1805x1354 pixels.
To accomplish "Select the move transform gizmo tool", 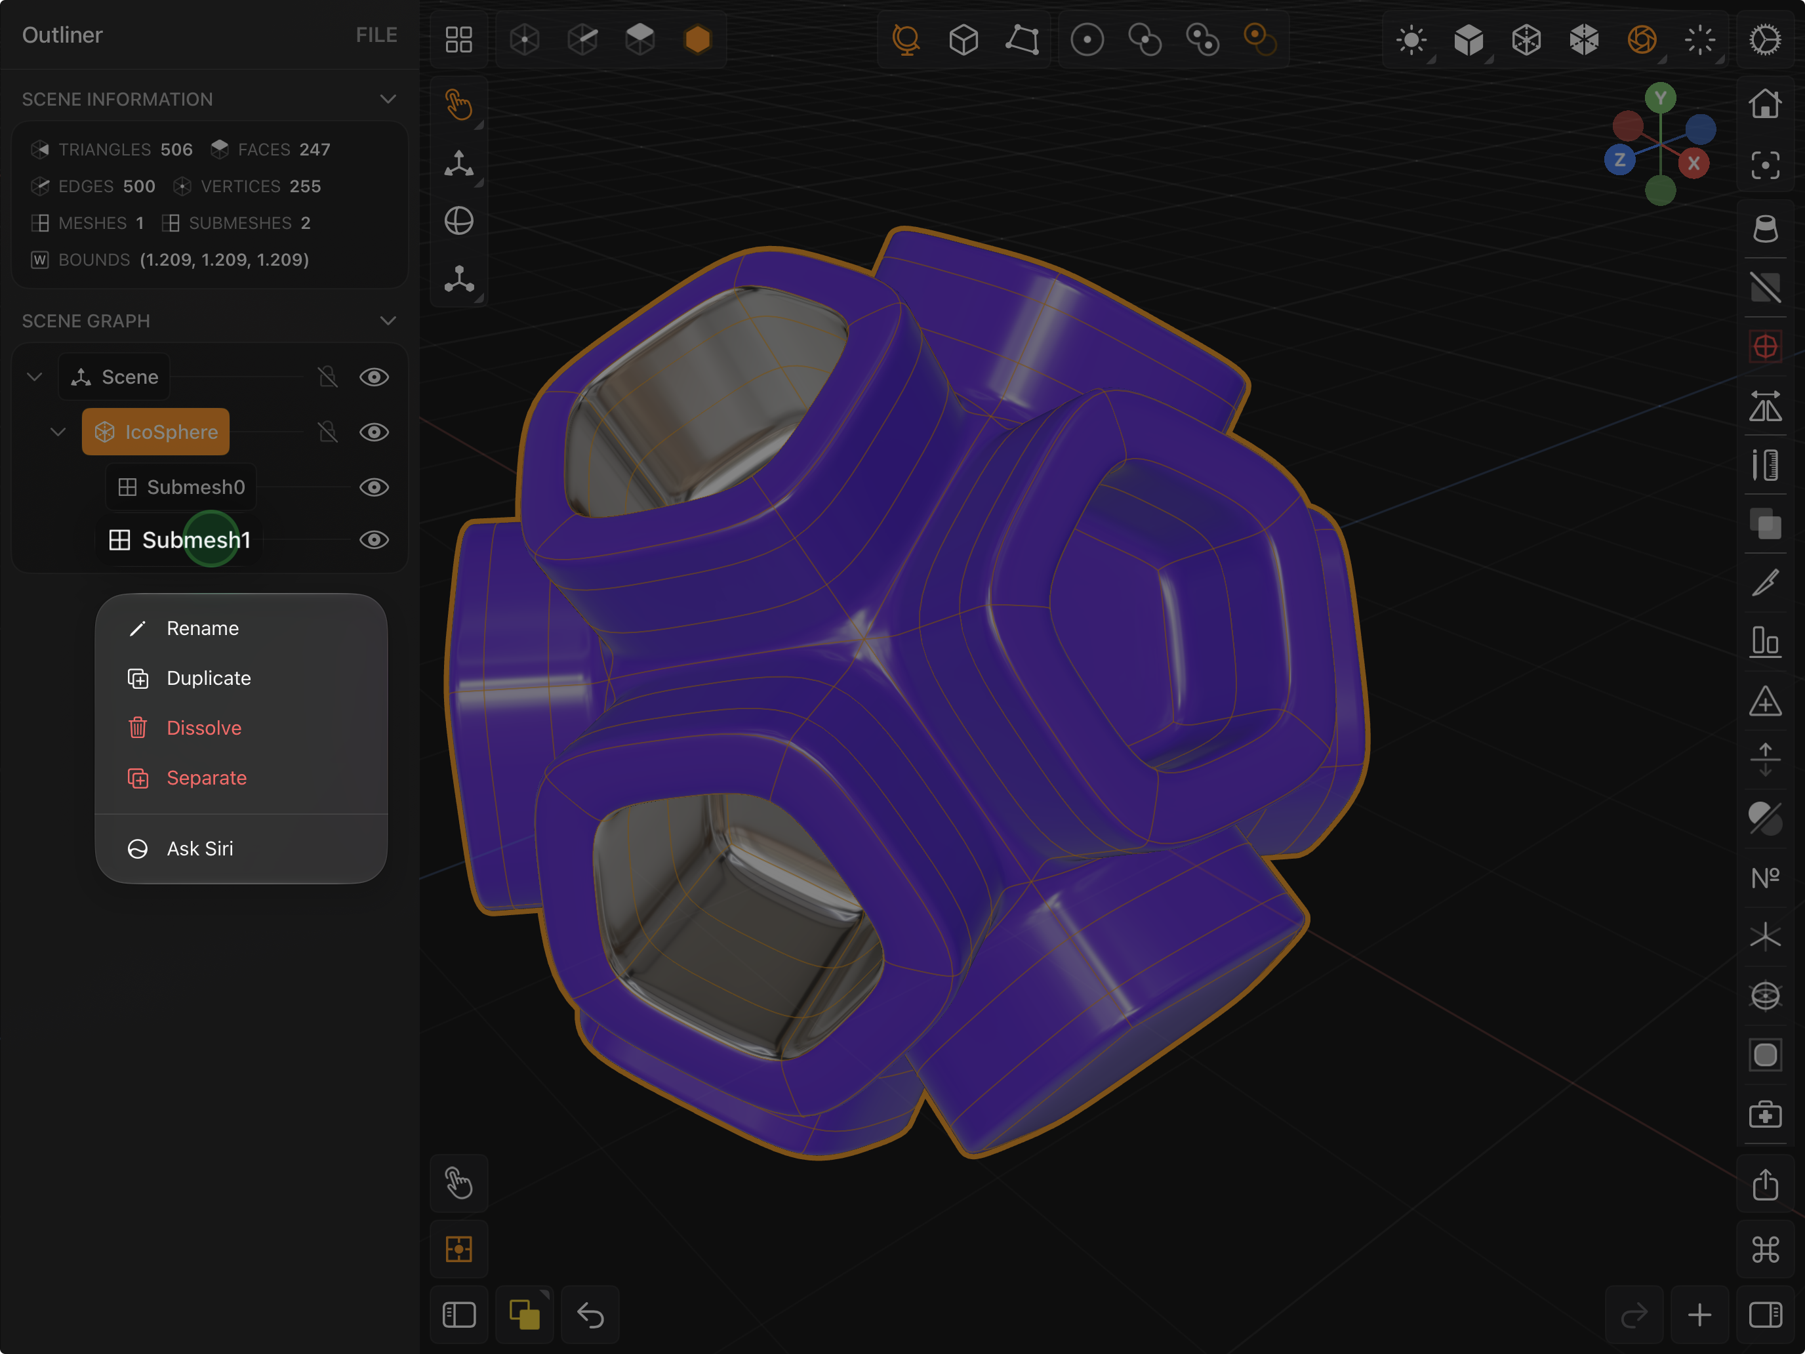I will coord(458,163).
